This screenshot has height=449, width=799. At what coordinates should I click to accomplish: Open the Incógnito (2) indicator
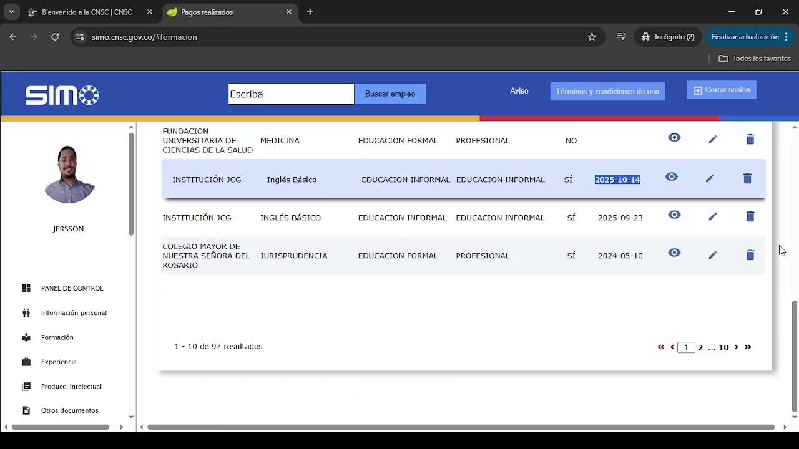click(669, 37)
